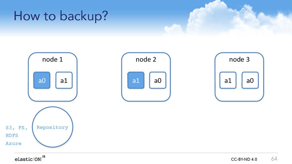Click the 'S3, FS,' text

(17, 128)
